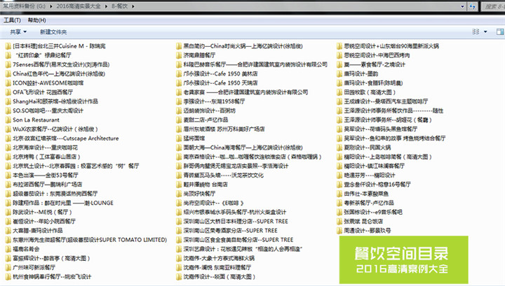Screen dimensions: 505x286
Task: Click folder icon of 中海巴西烤肉 row
Action: click(x=339, y=55)
